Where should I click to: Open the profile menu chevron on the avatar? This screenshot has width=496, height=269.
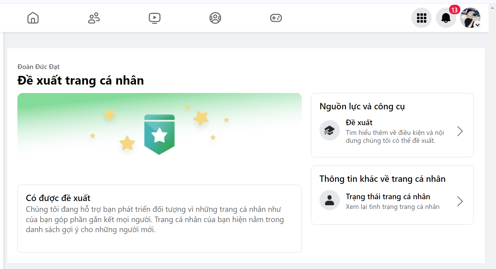click(x=478, y=25)
